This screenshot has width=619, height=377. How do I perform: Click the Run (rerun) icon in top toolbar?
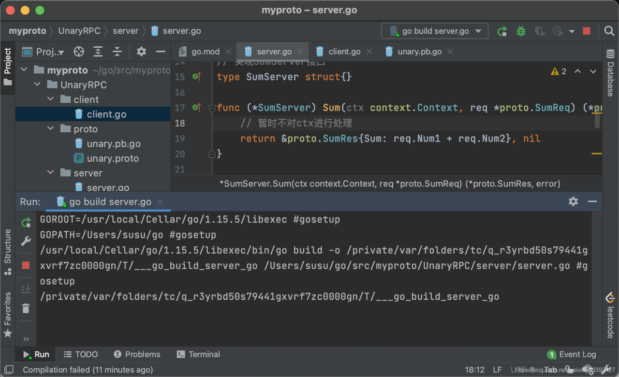pyautogui.click(x=502, y=31)
